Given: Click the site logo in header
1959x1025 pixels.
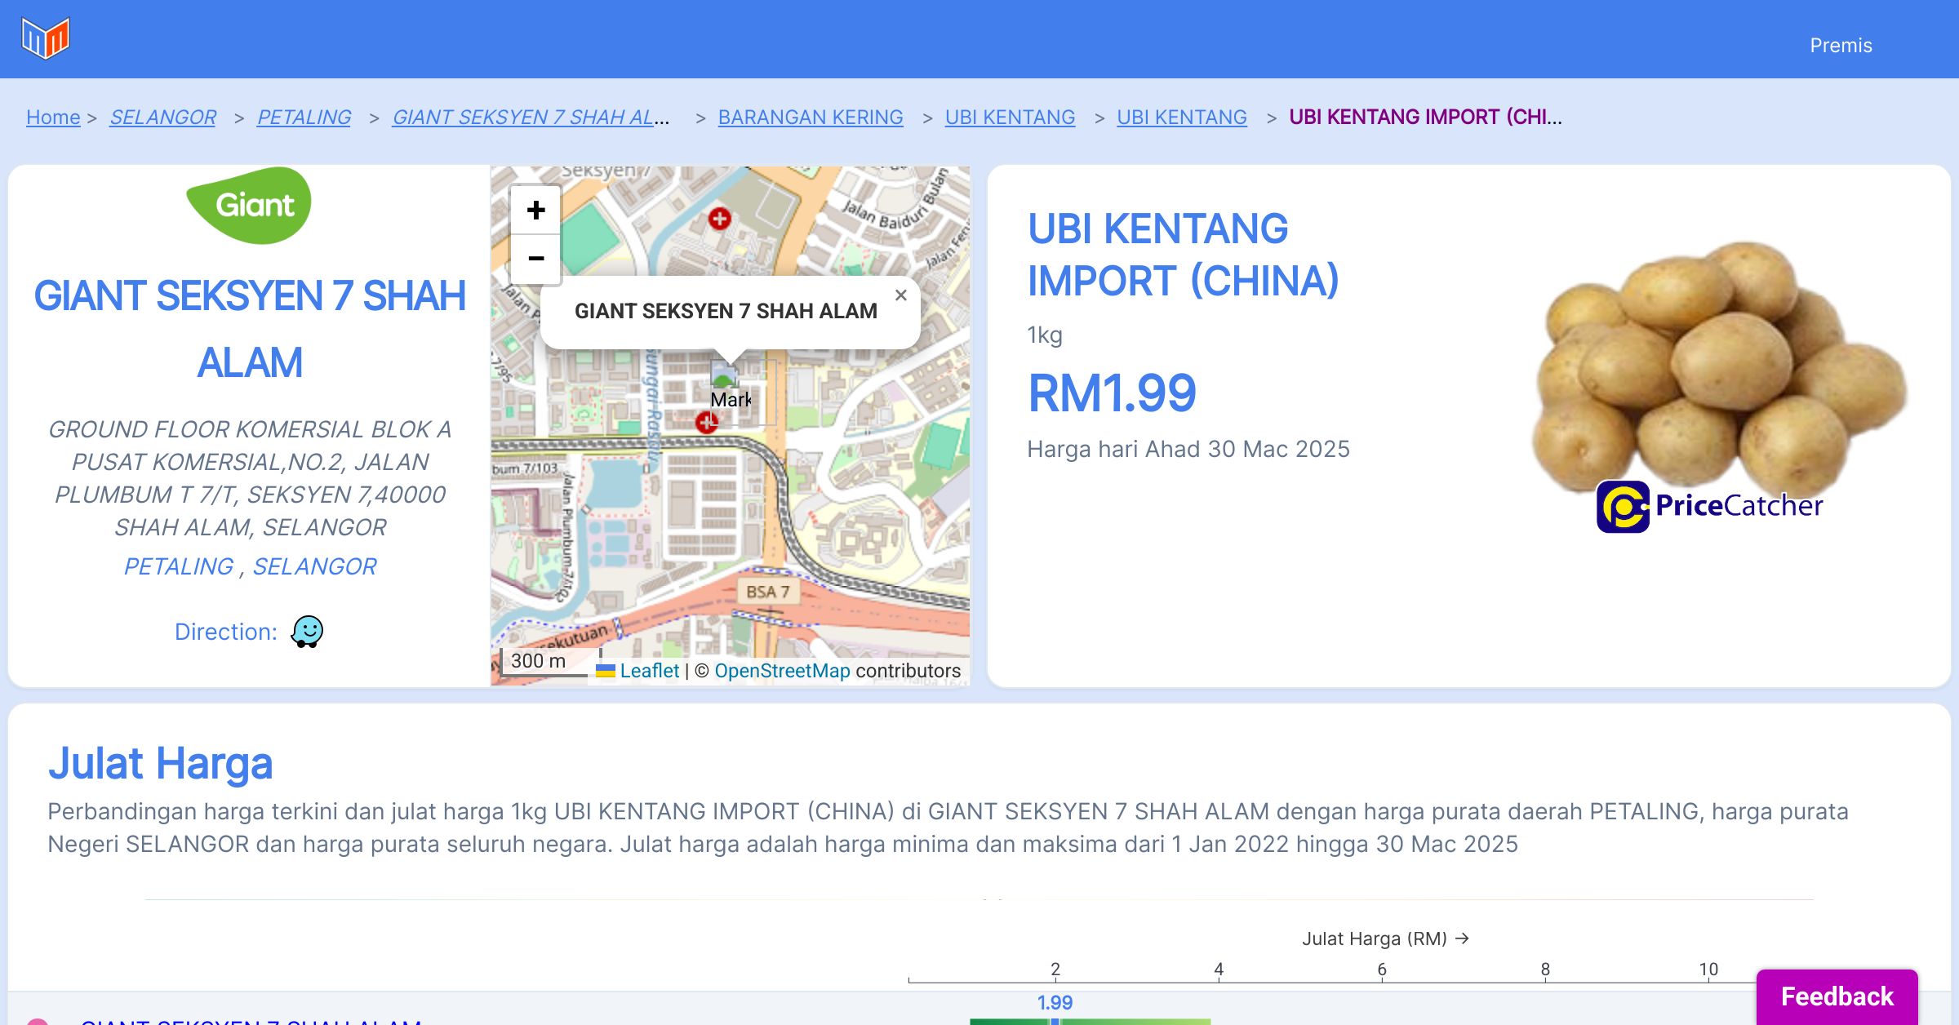Looking at the screenshot, I should click(x=46, y=38).
